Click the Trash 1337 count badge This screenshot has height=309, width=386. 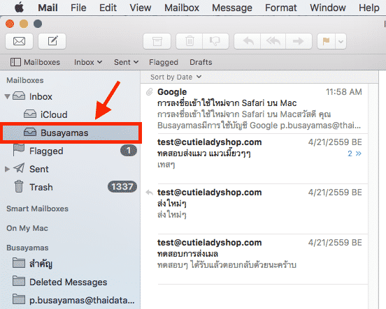tap(122, 187)
